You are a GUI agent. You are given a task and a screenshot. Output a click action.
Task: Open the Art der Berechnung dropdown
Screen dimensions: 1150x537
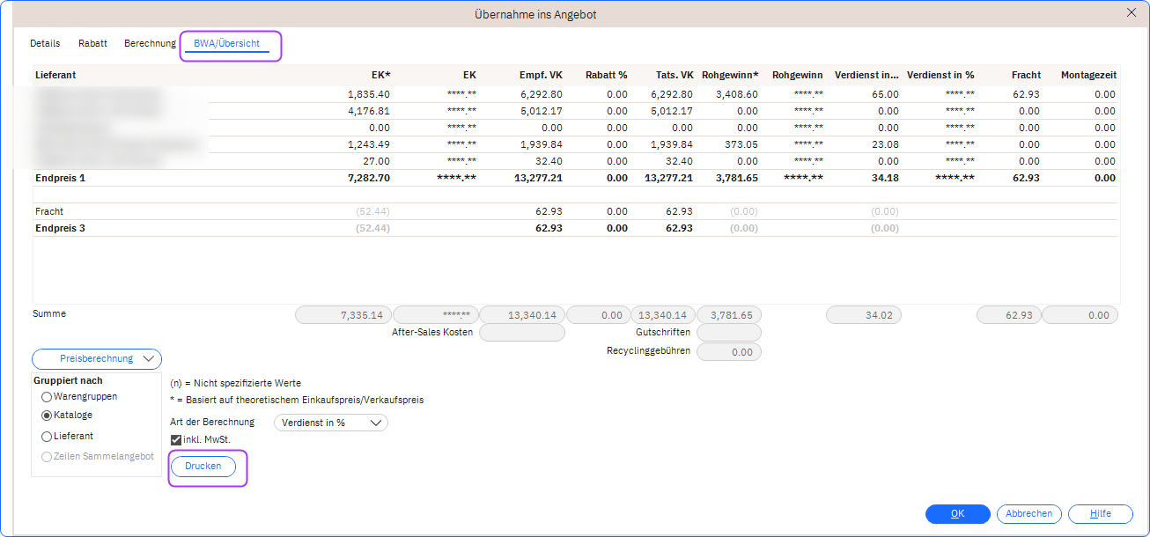click(331, 423)
